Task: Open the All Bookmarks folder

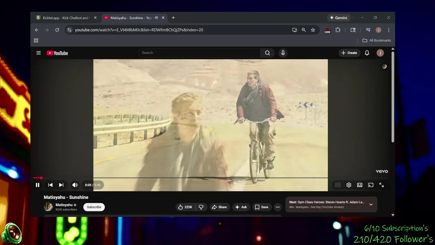Action: click(377, 40)
